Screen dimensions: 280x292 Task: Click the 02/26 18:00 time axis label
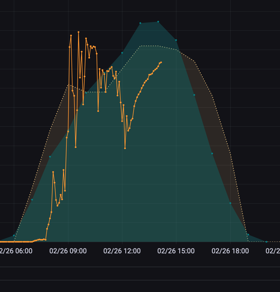click(x=230, y=251)
